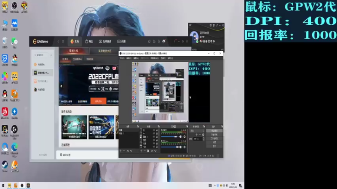Viewport: 337px width, 189px height.
Task: Add a new scene in OBS
Action: (120, 151)
